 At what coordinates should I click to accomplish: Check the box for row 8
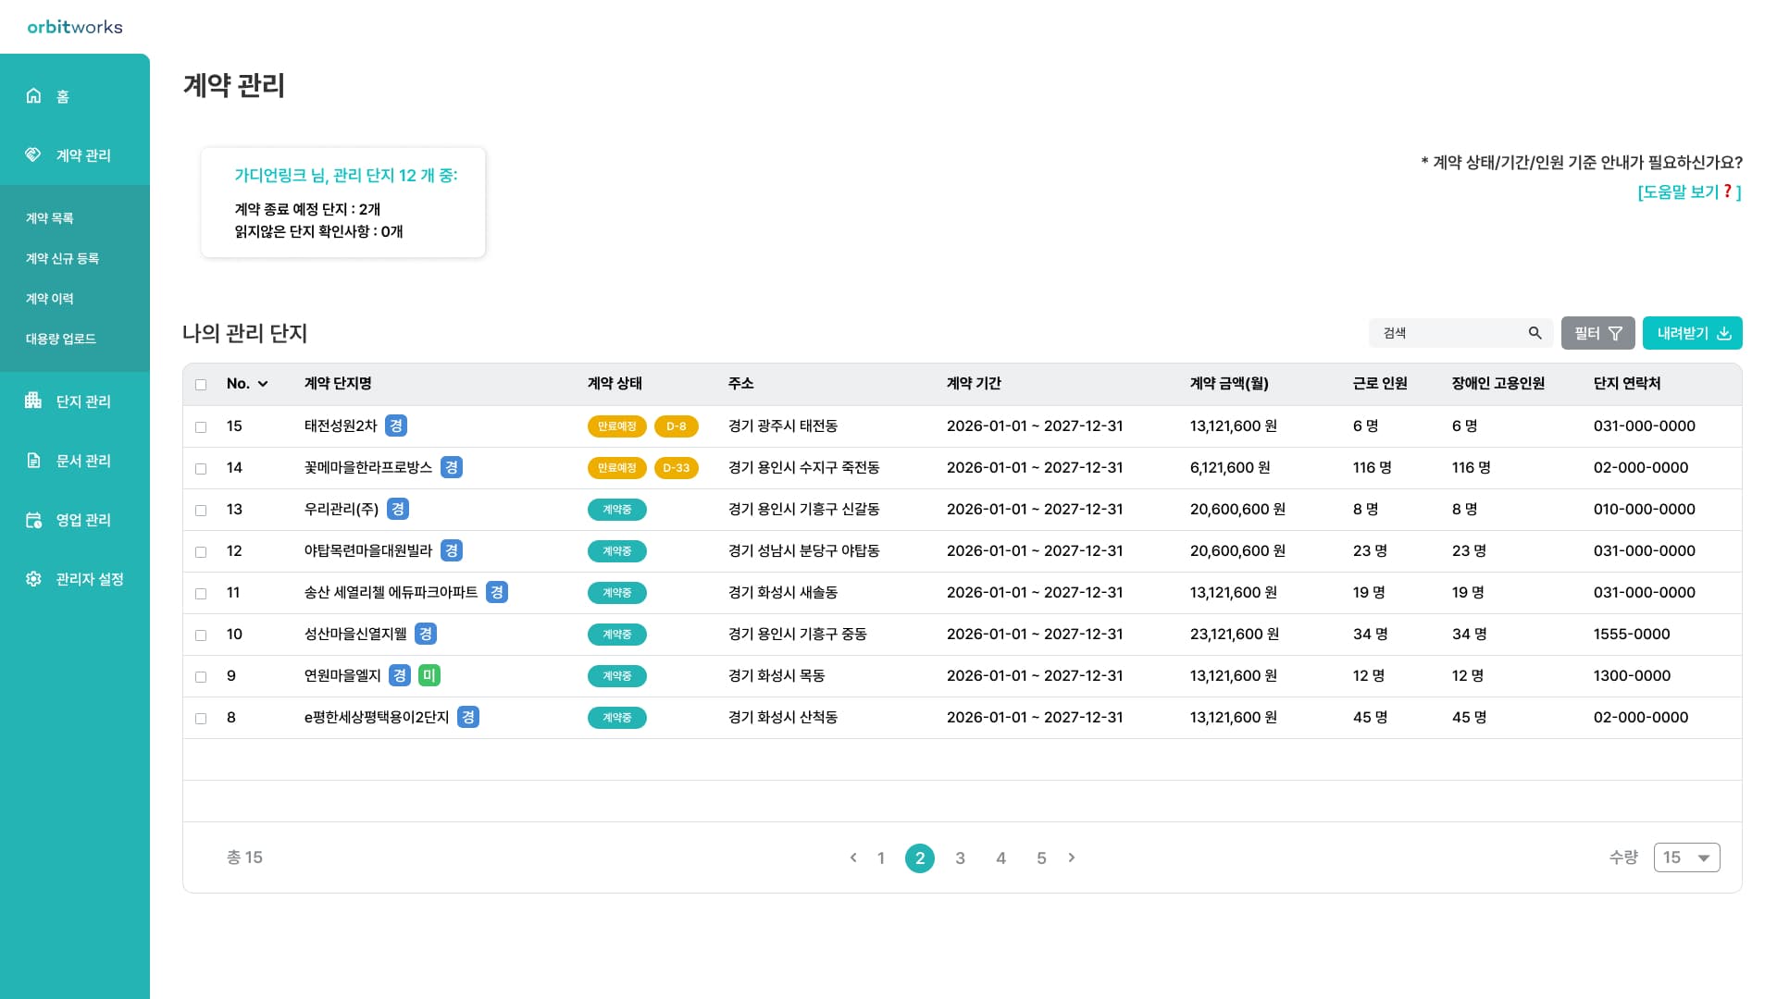click(201, 719)
